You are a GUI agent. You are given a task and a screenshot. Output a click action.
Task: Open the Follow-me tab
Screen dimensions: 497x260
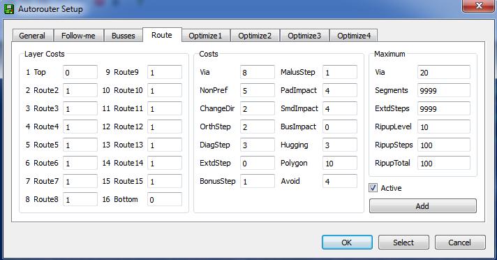click(x=78, y=36)
